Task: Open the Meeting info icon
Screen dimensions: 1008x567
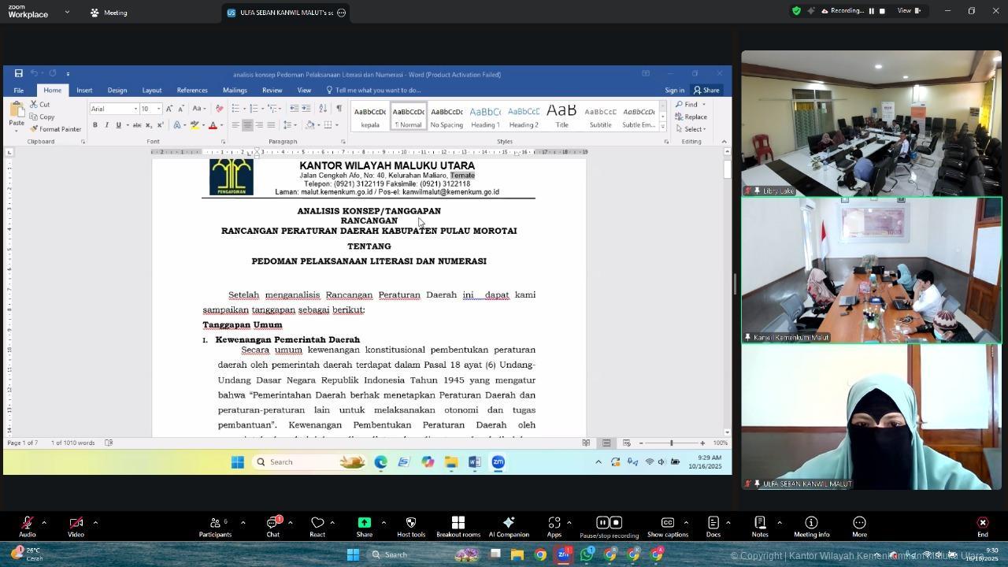Action: coord(811,524)
